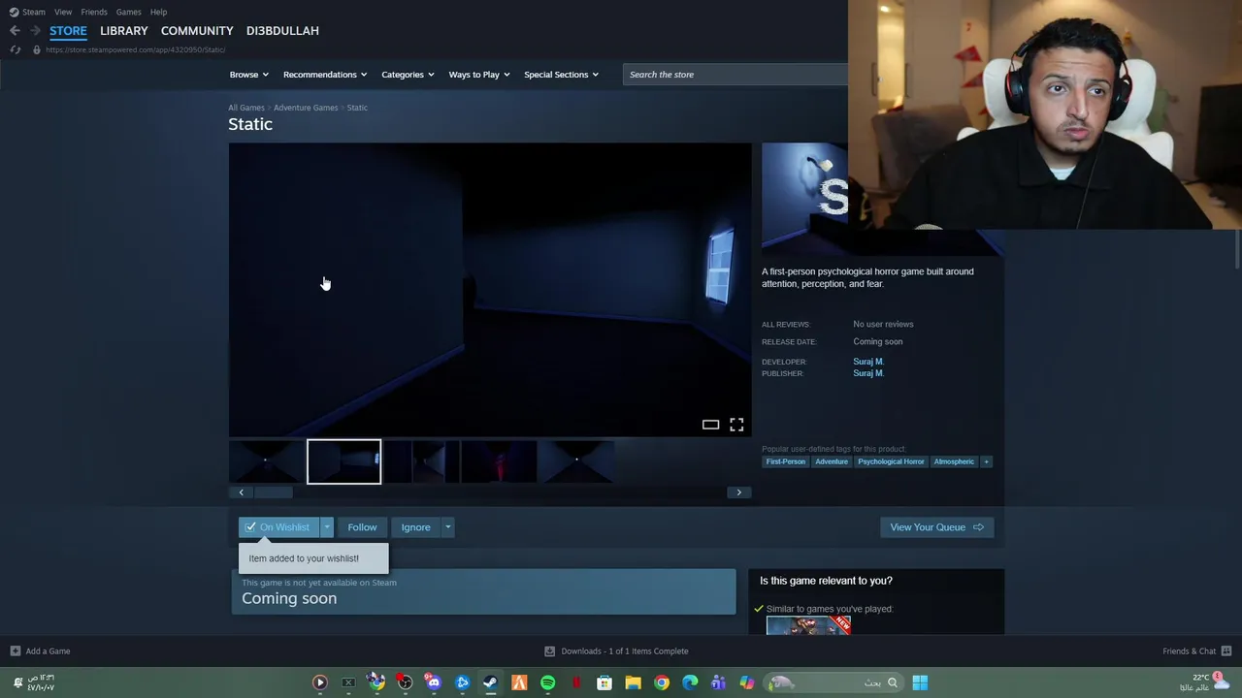
Task: Click the store URL address text
Action: (x=135, y=49)
